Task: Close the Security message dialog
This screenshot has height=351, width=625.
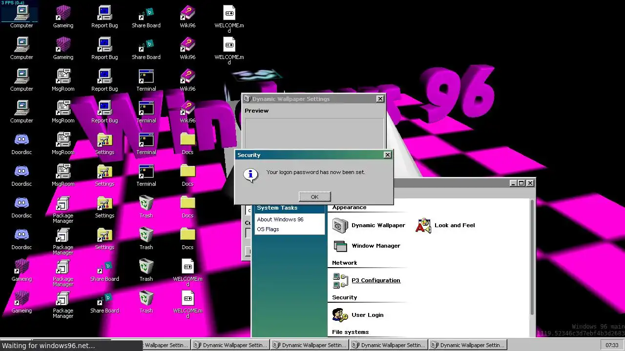Action: pyautogui.click(x=387, y=155)
